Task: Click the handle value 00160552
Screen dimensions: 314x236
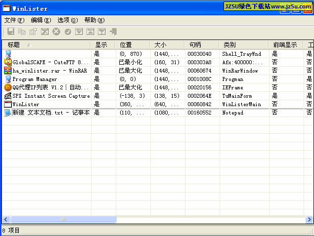Action: coord(199,113)
